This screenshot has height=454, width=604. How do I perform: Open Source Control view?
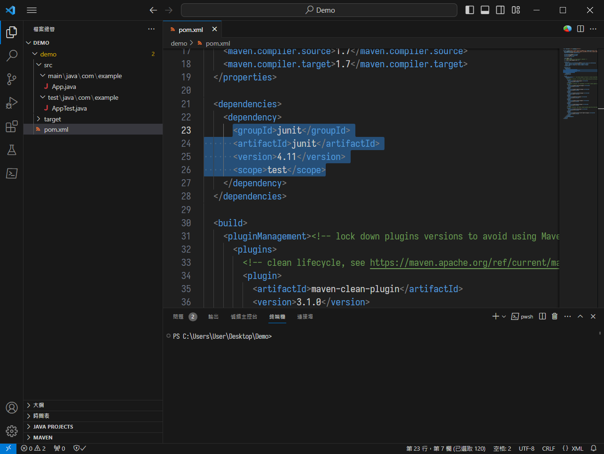click(12, 79)
